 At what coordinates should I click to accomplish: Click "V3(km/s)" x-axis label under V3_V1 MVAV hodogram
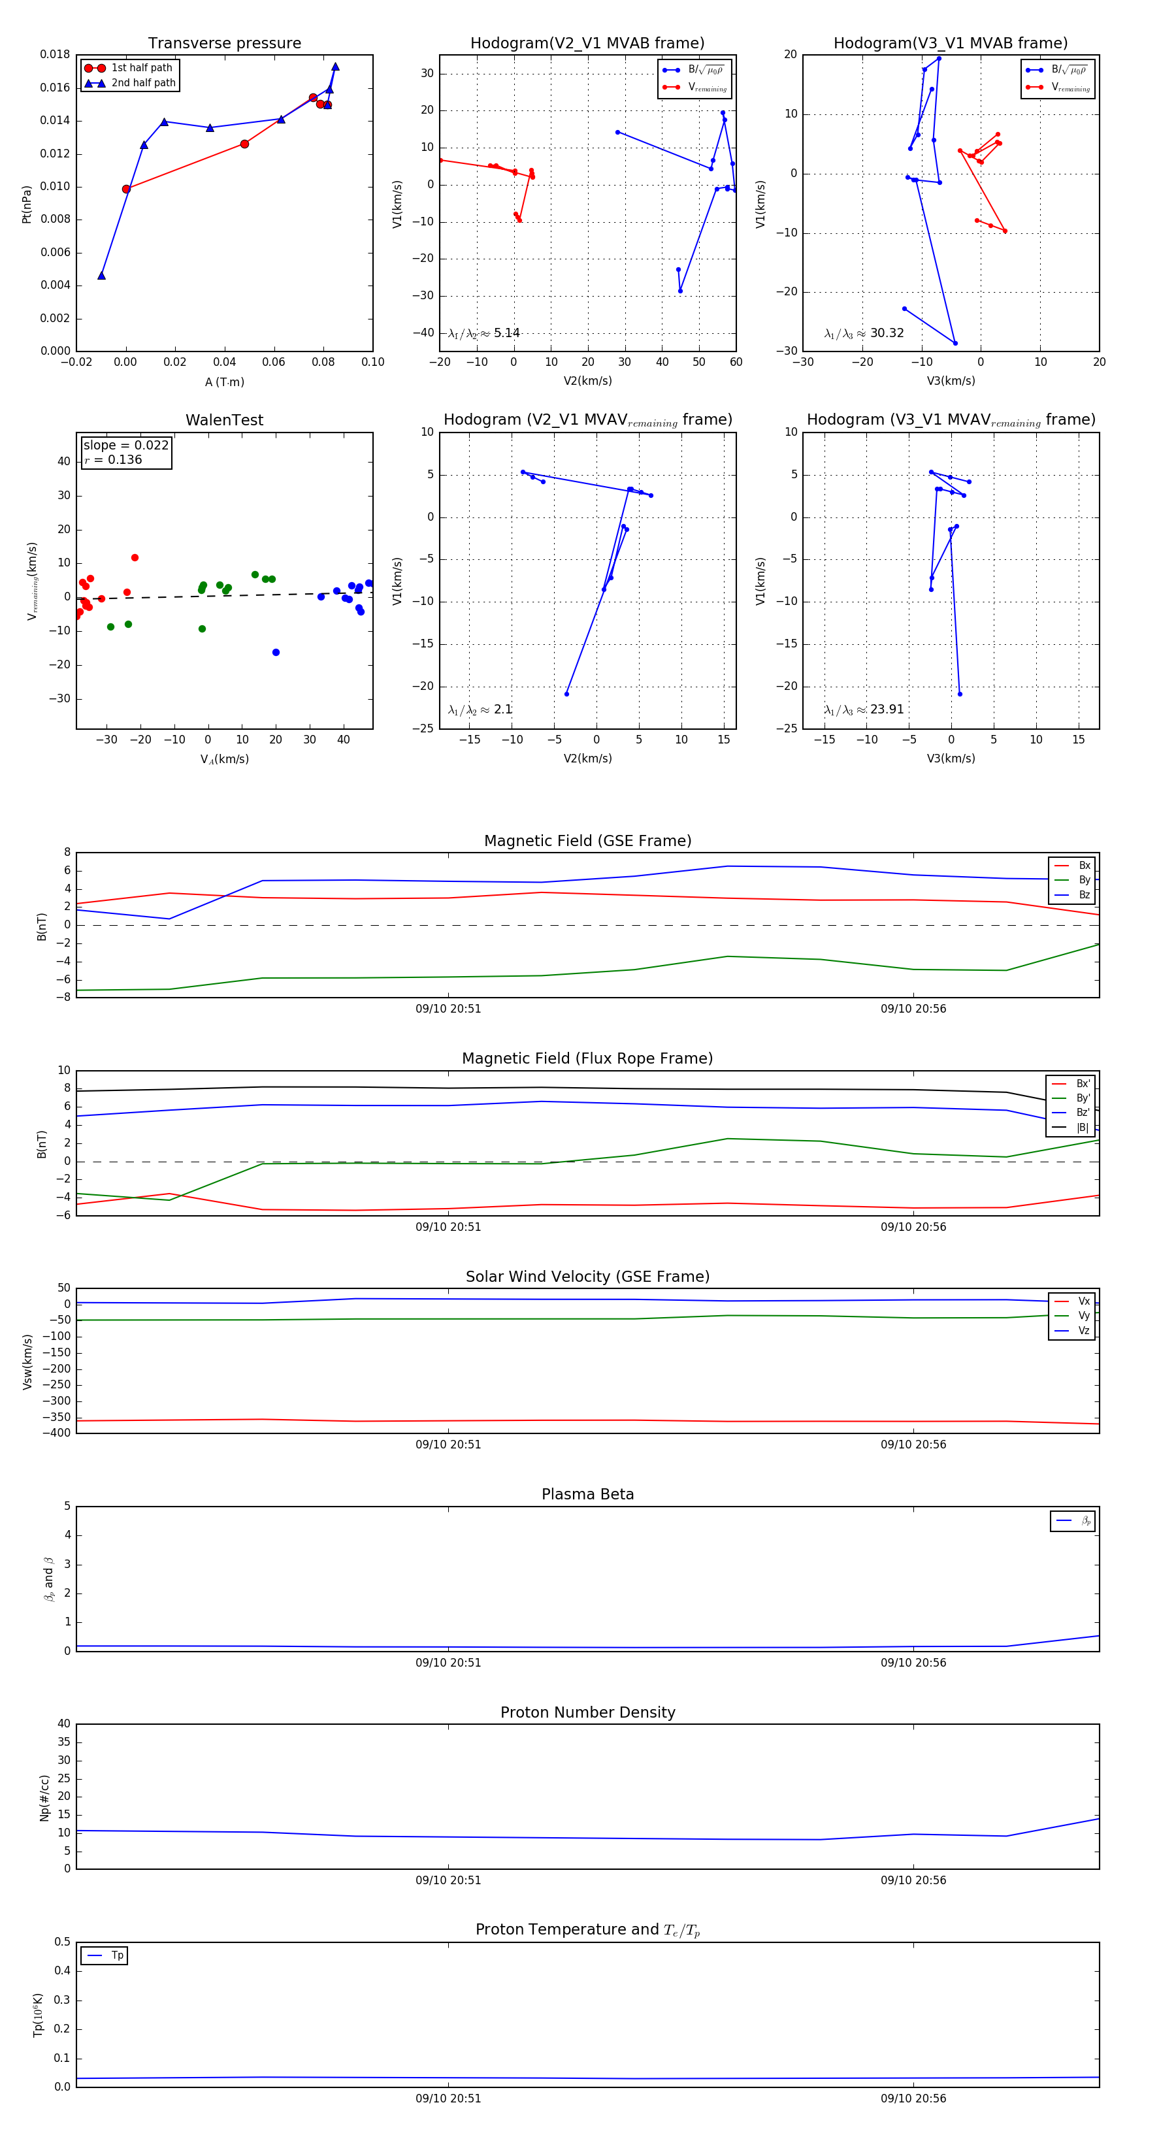click(x=951, y=759)
